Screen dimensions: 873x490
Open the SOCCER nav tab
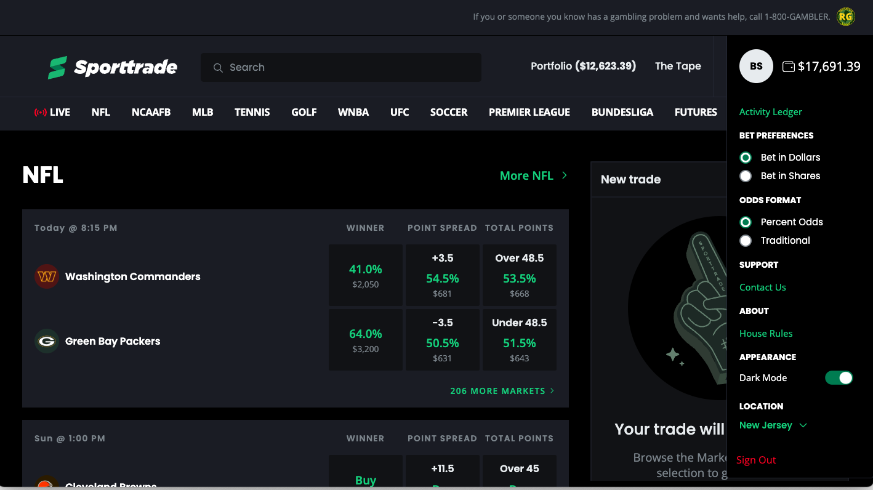[449, 113]
